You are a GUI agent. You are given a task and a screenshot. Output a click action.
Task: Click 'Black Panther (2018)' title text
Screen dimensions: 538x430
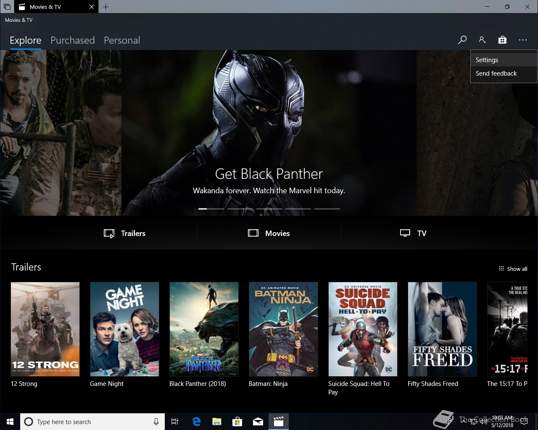[198, 384]
